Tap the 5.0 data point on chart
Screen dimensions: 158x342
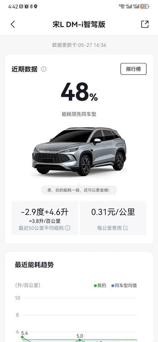80,340
